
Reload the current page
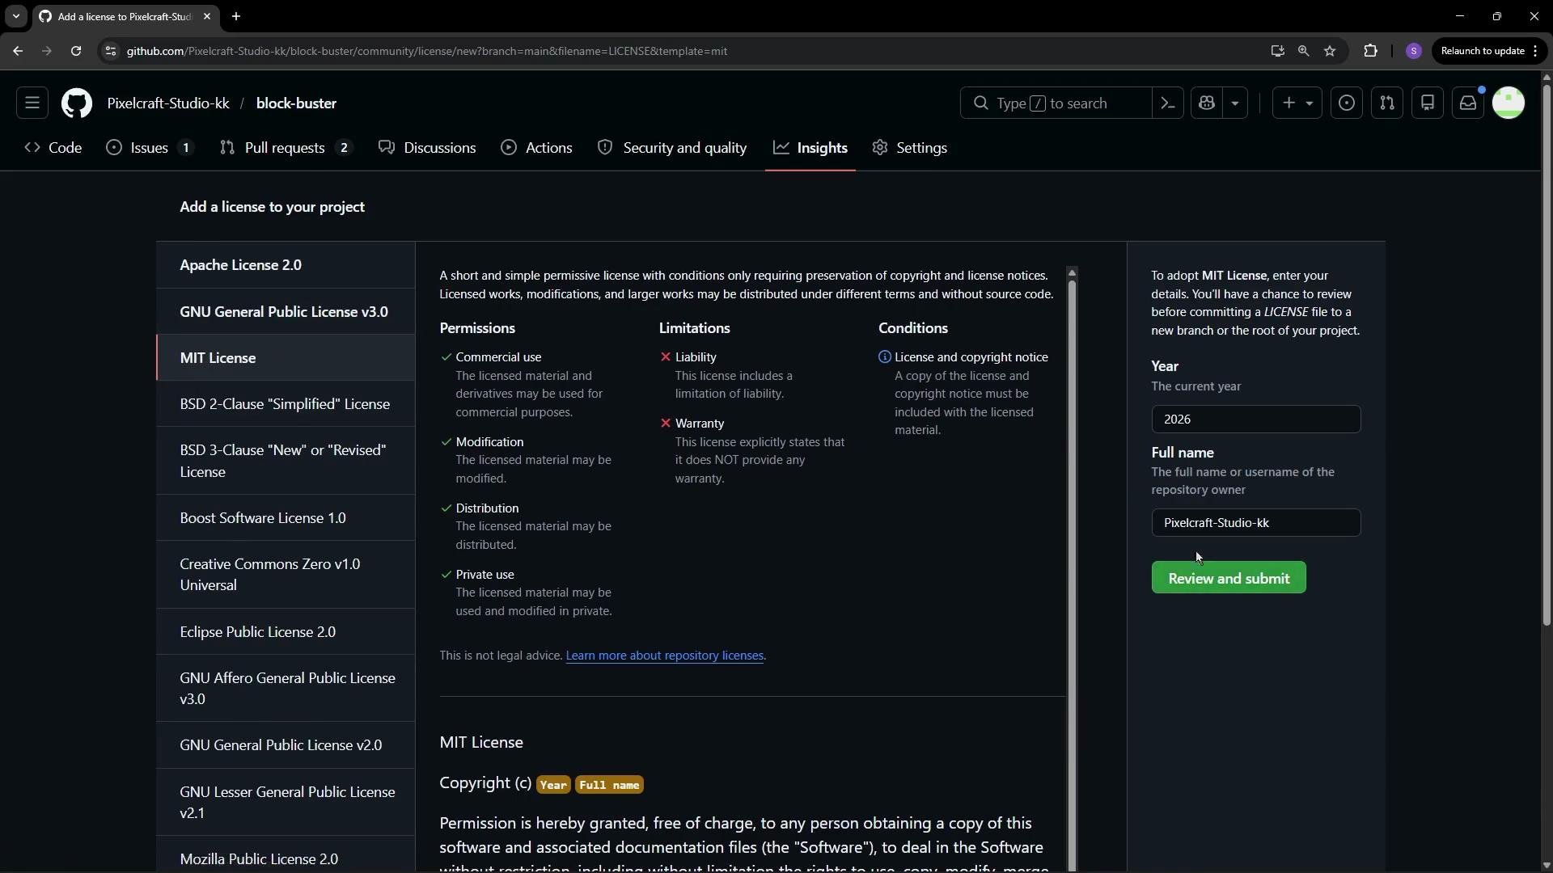(76, 51)
